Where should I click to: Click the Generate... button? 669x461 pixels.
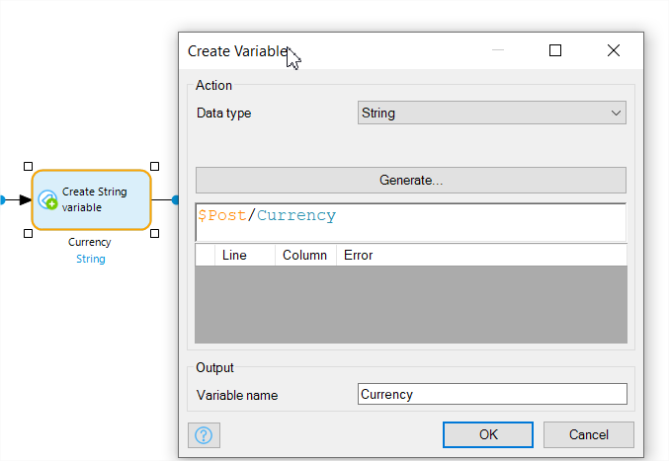411,181
